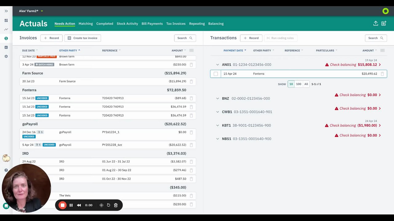Open the help question mark icon
Viewport: 394px width, 221px height.
(x=6, y=170)
